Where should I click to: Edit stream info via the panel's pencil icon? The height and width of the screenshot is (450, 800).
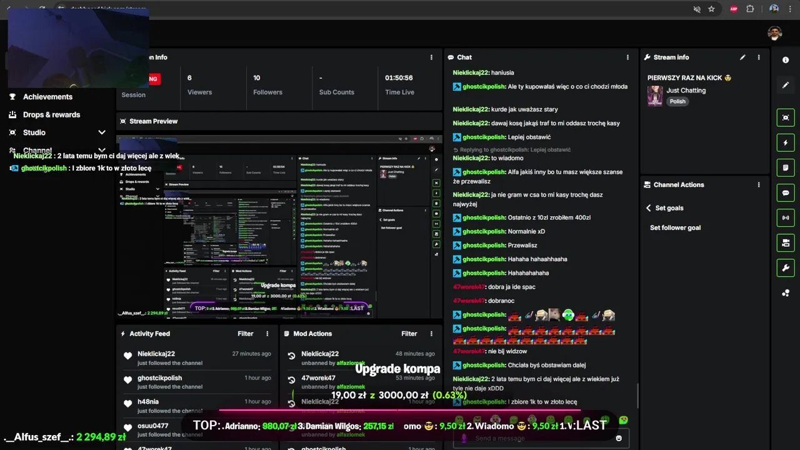click(x=742, y=57)
